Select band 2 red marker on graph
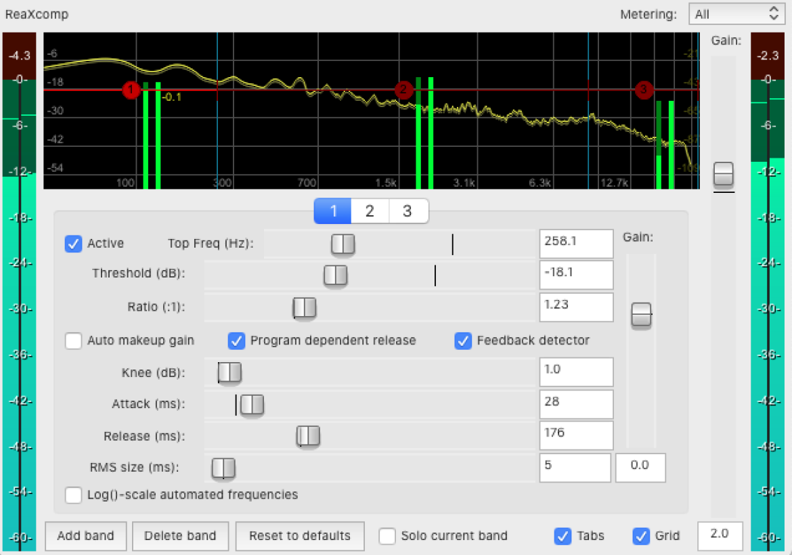Image resolution: width=792 pixels, height=555 pixels. pos(403,90)
